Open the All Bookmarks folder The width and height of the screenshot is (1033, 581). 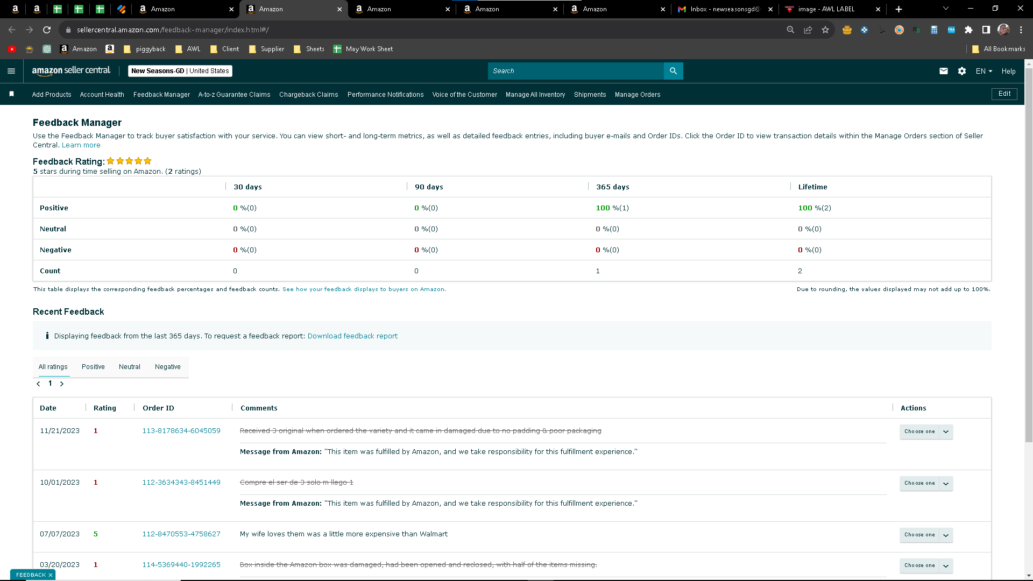point(999,49)
